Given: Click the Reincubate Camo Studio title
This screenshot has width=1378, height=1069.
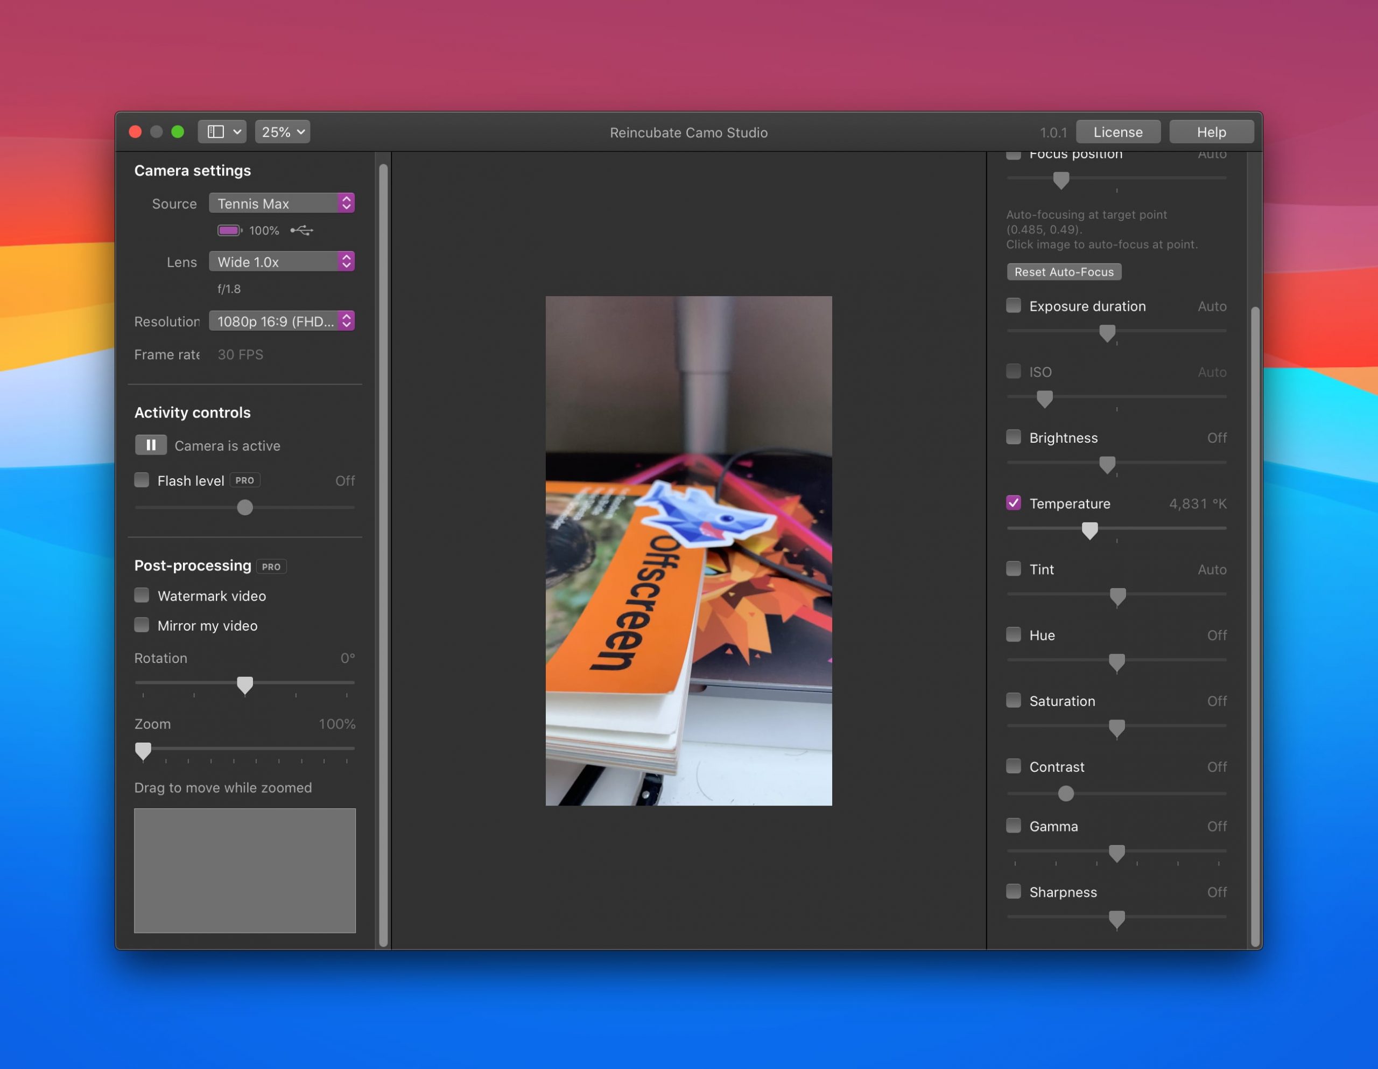Looking at the screenshot, I should [688, 132].
